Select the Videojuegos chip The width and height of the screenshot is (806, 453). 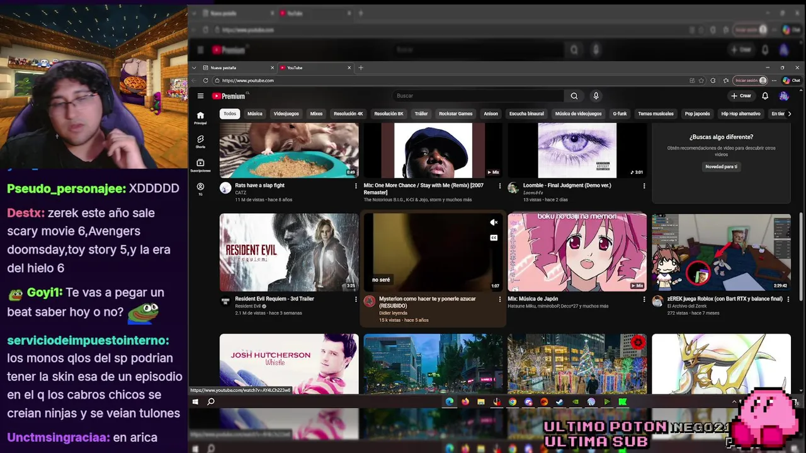pyautogui.click(x=287, y=114)
